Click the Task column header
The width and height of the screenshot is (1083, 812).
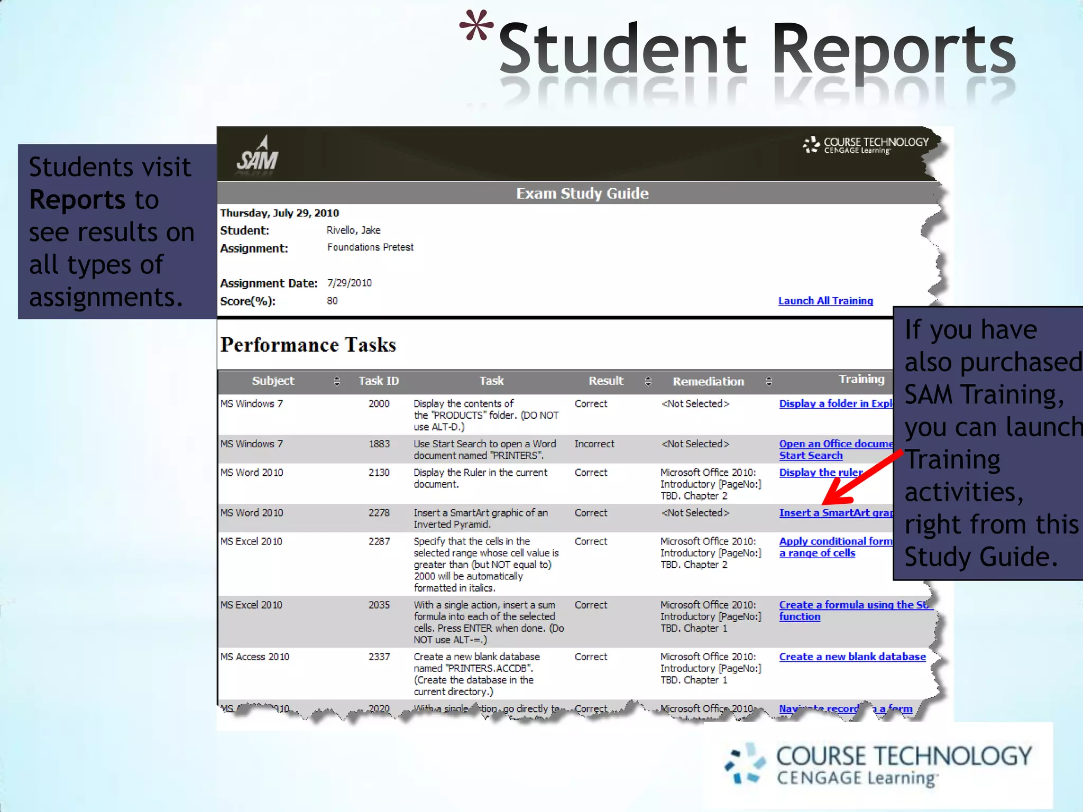coord(491,381)
